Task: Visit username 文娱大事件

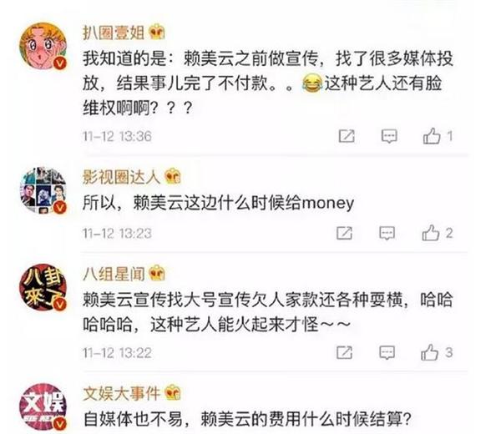Action: (121, 393)
